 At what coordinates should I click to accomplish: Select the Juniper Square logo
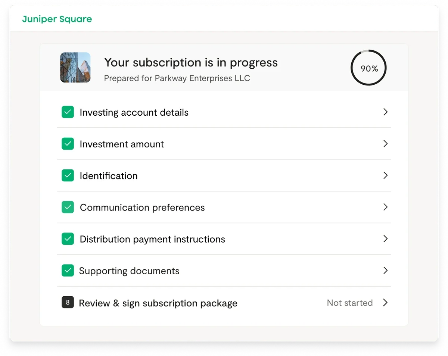[57, 19]
